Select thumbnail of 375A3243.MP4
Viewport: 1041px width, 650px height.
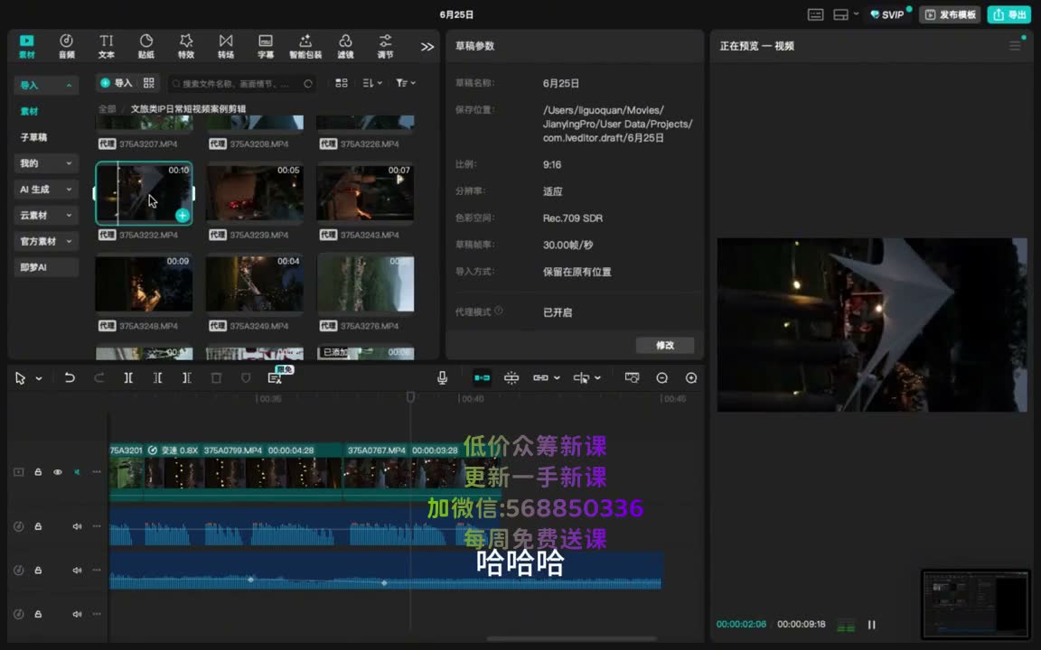click(365, 192)
